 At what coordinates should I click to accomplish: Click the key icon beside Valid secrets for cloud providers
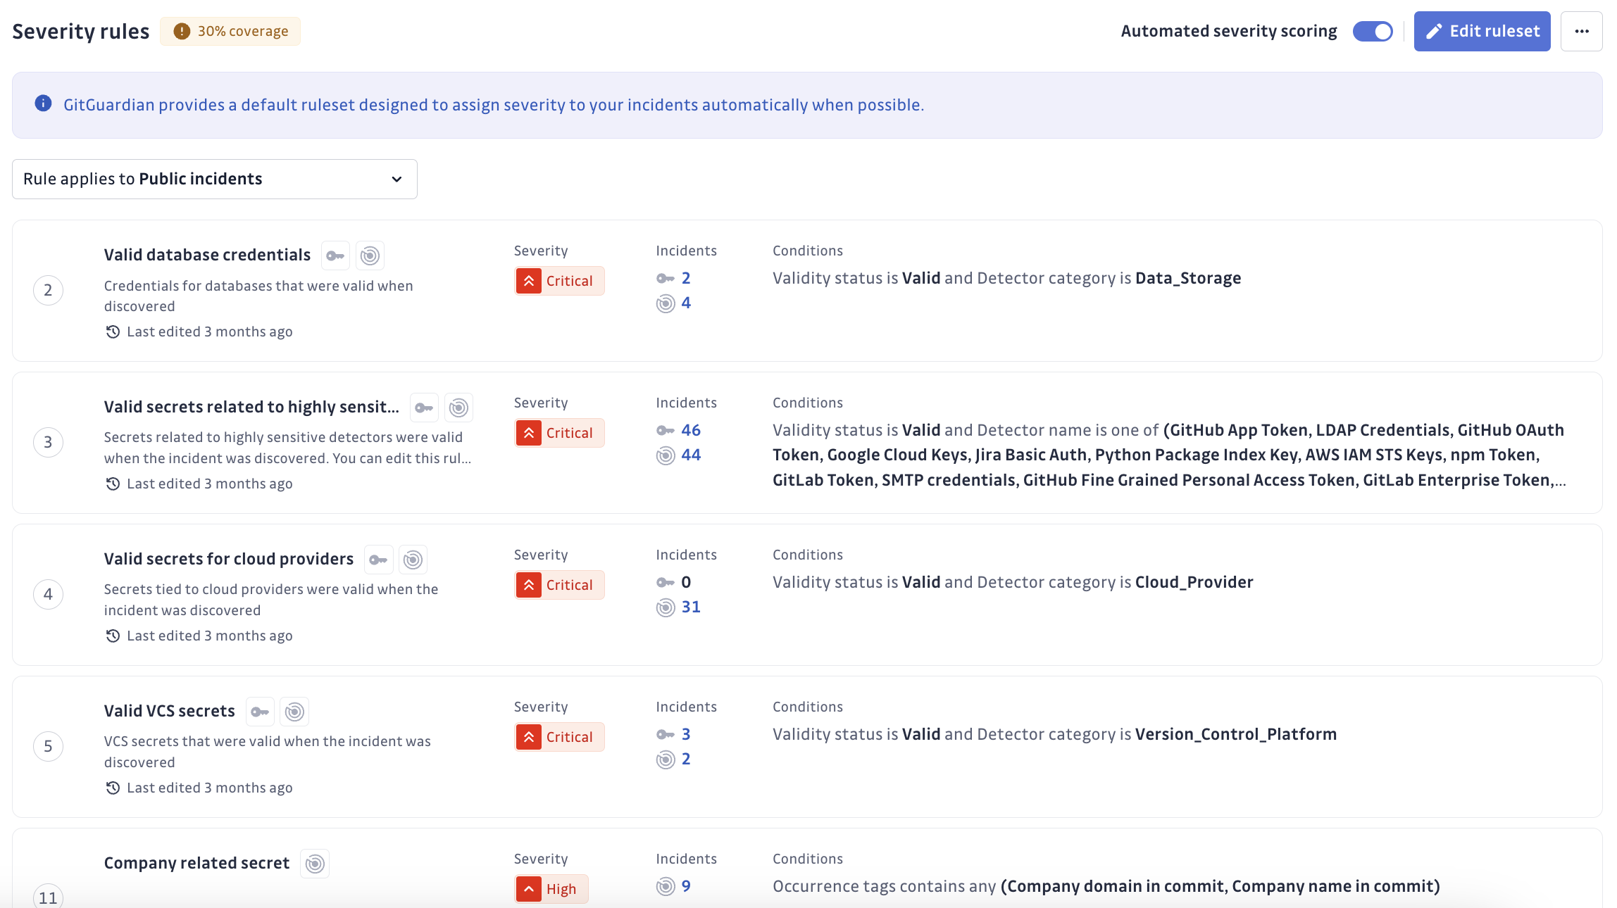(x=378, y=560)
